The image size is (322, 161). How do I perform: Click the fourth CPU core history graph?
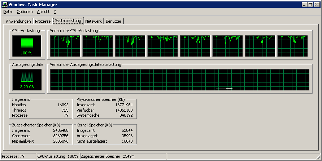[163, 46]
